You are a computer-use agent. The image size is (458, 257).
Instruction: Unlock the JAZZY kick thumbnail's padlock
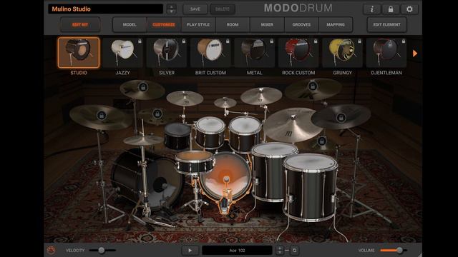pyautogui.click(x=140, y=41)
